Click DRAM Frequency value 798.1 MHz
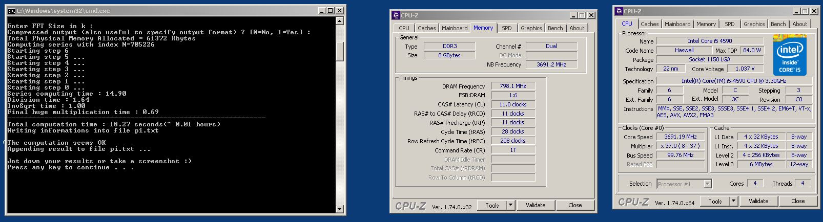Viewport: 823px width, 222px height. click(513, 86)
